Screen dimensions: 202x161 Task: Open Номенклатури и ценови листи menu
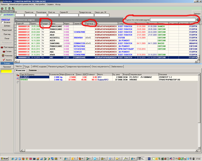click(x=21, y=4)
